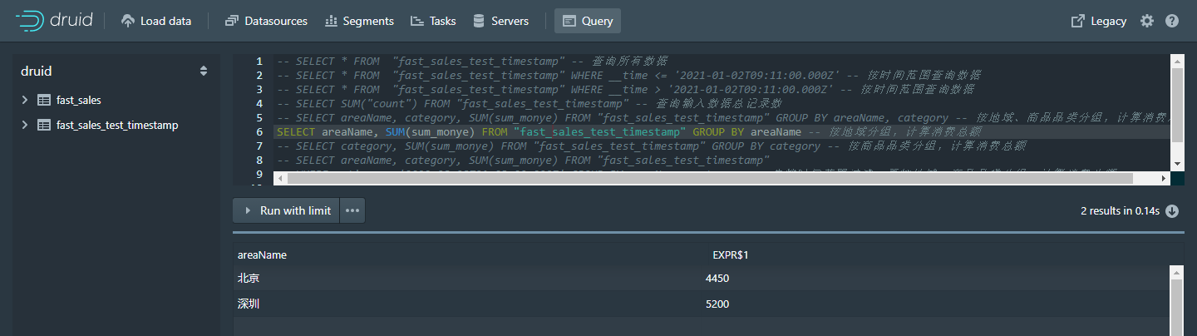Click editor line 7 category query comment
This screenshot has height=336, width=1197.
pyautogui.click(x=651, y=146)
